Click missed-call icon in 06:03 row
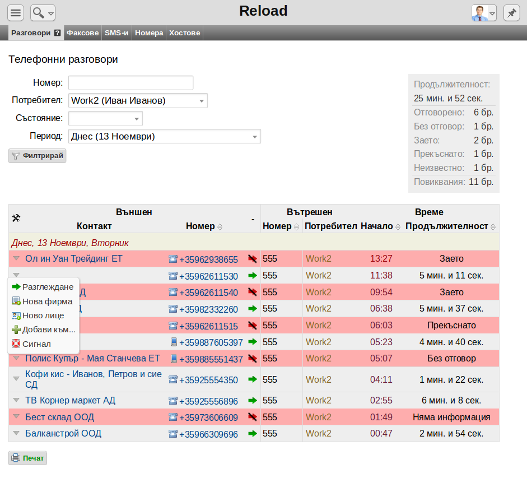This screenshot has width=527, height=478. click(253, 325)
